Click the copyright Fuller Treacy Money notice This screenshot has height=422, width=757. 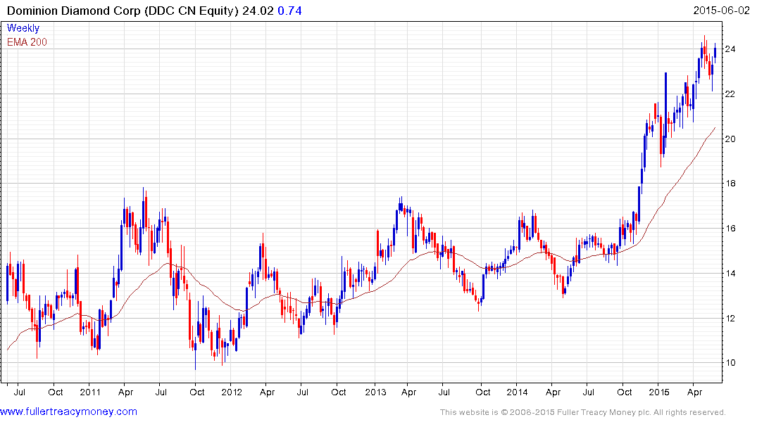tap(583, 412)
